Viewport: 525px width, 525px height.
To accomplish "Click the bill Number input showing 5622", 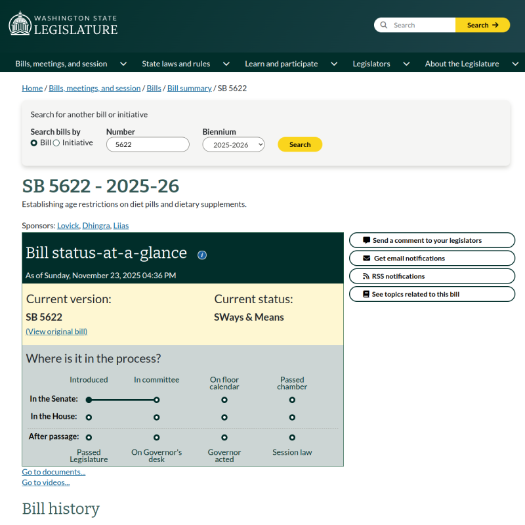I will [x=147, y=144].
